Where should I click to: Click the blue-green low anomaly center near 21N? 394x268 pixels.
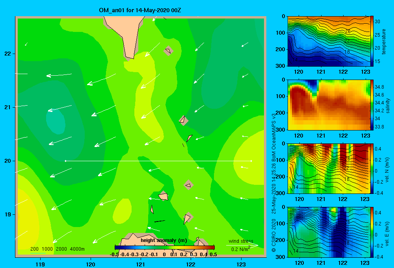56,121
